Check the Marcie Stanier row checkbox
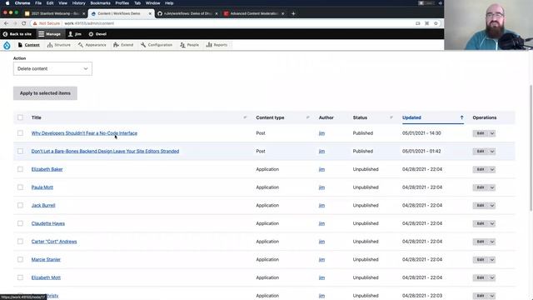 20,259
